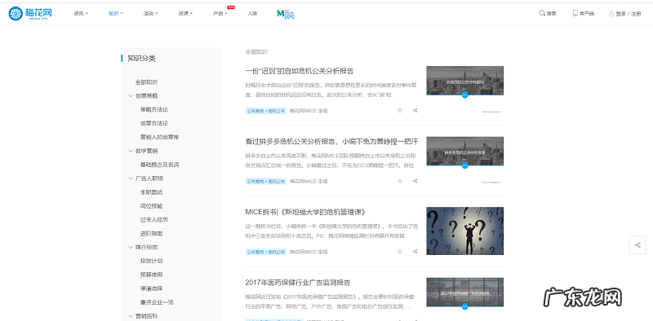
Task: Go to the 人脉 nav item
Action: (252, 13)
